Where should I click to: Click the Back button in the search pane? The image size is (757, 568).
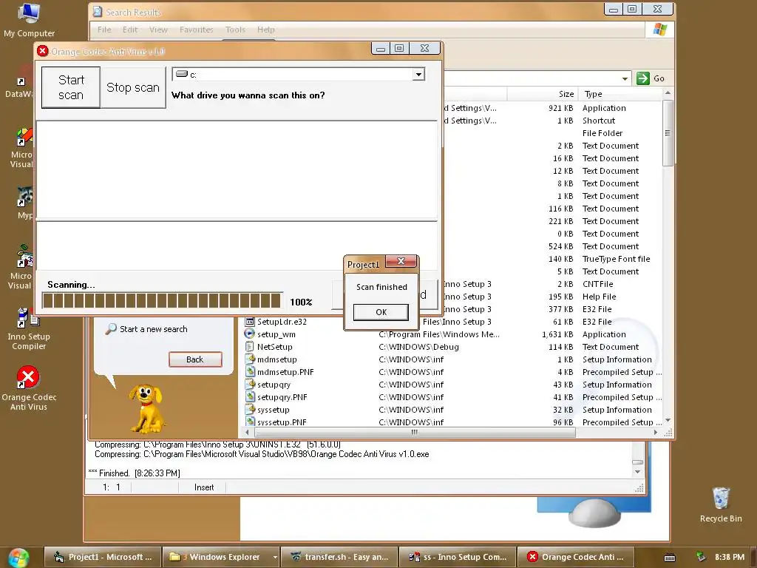coord(195,359)
